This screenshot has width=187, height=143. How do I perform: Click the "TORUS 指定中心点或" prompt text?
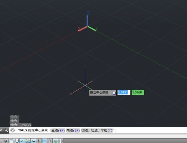pyautogui.click(x=33, y=130)
